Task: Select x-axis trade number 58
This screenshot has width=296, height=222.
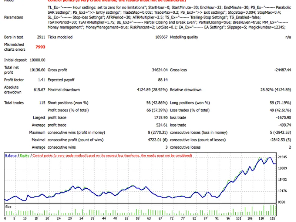Action: pyautogui.click(x=138, y=218)
